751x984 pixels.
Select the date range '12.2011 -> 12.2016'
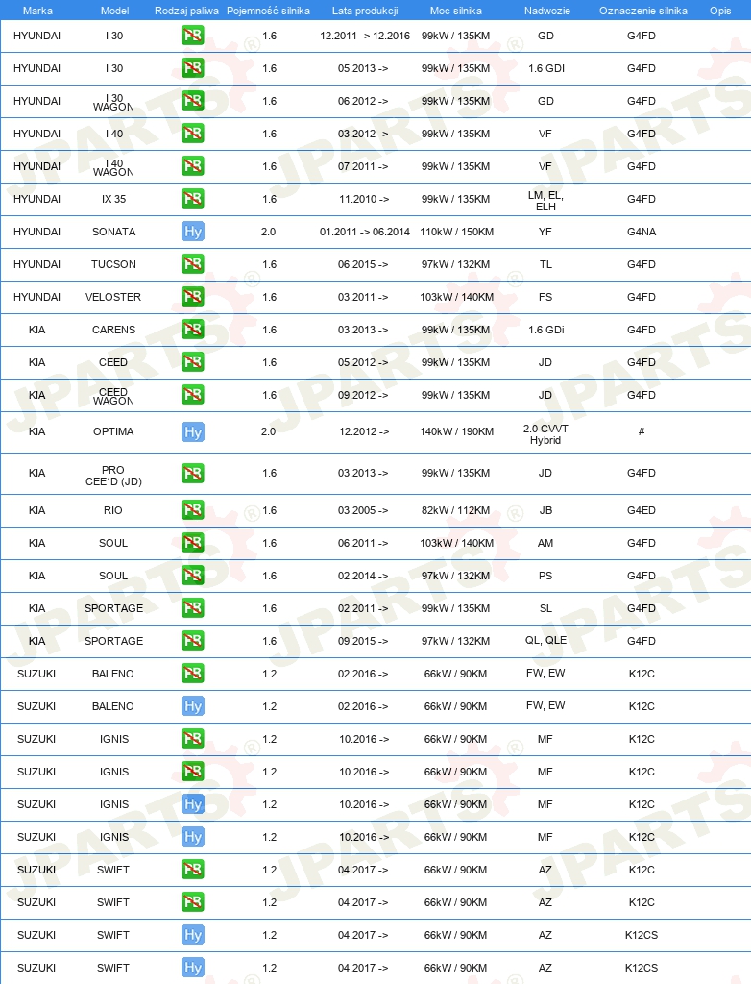click(x=365, y=36)
